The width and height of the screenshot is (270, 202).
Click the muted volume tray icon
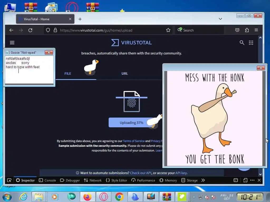[207, 197]
